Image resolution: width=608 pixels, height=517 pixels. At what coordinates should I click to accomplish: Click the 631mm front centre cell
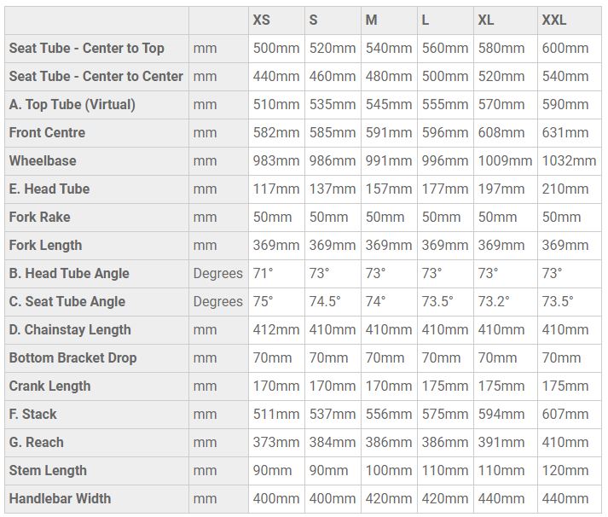click(565, 132)
